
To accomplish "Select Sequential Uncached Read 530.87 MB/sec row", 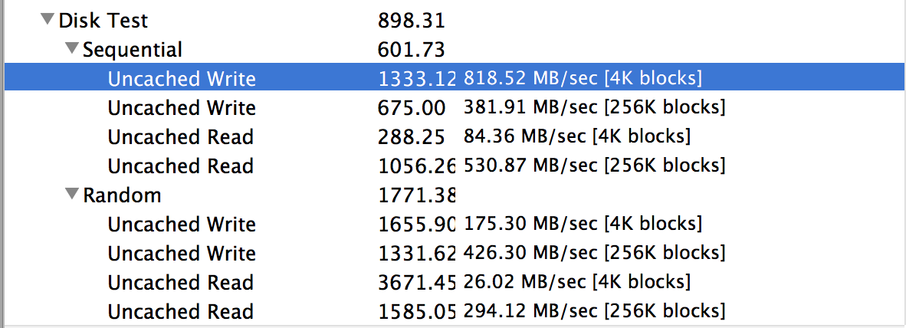I will click(455, 166).
